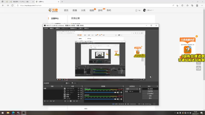The image size is (205, 115).
Task: Click the Douyu logo on the webpage
Action: coord(53,10)
